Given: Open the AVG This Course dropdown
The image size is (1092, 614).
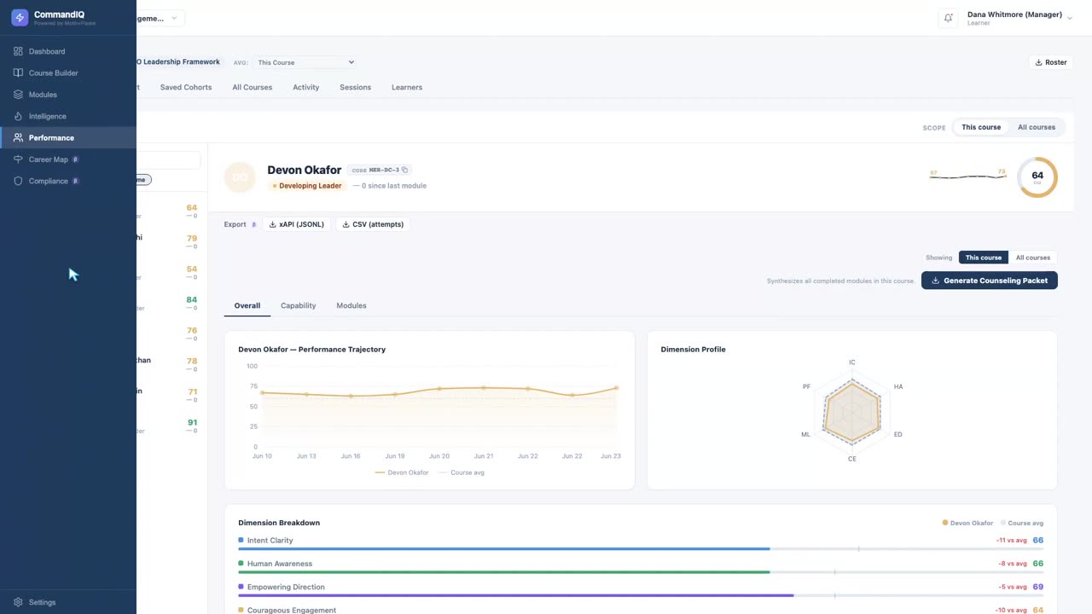Looking at the screenshot, I should point(305,62).
